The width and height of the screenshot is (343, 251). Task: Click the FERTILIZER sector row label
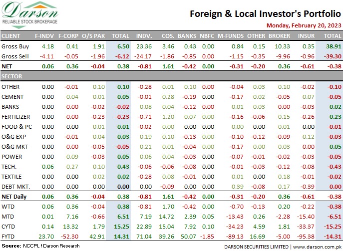[15, 117]
